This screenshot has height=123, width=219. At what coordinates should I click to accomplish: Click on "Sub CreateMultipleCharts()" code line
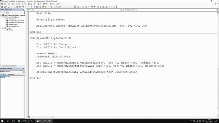click(x=51, y=38)
